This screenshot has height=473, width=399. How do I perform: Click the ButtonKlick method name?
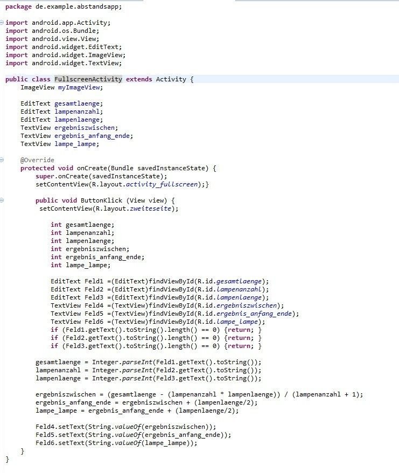101,200
